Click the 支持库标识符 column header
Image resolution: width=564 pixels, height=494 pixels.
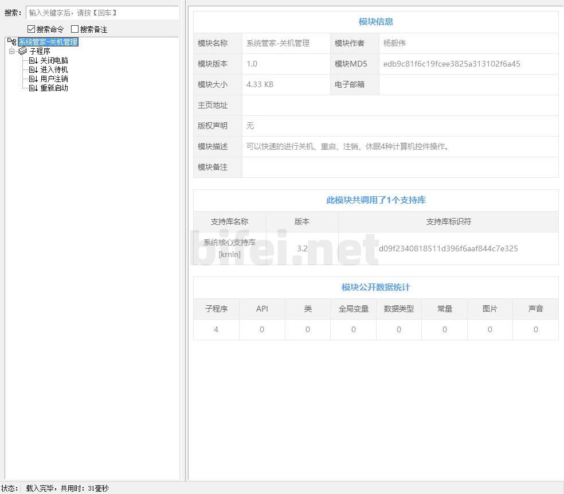pyautogui.click(x=448, y=221)
